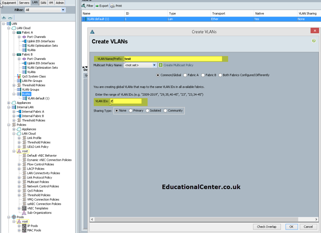Click the expand-all plus icon above tree
321x233 pixels.
tap(4, 17)
